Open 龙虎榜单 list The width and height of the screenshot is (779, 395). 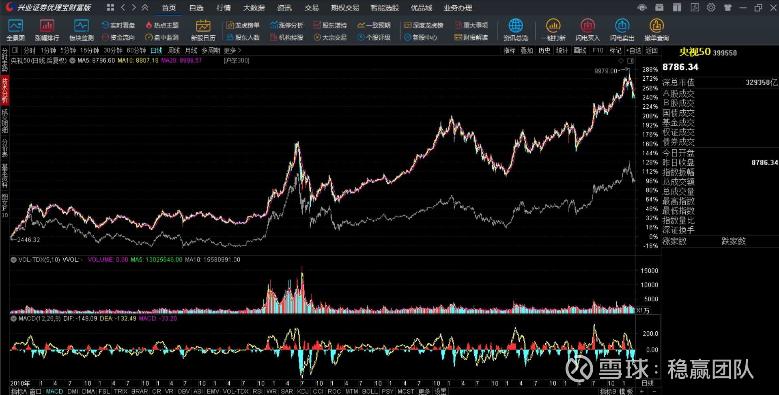[x=243, y=25]
